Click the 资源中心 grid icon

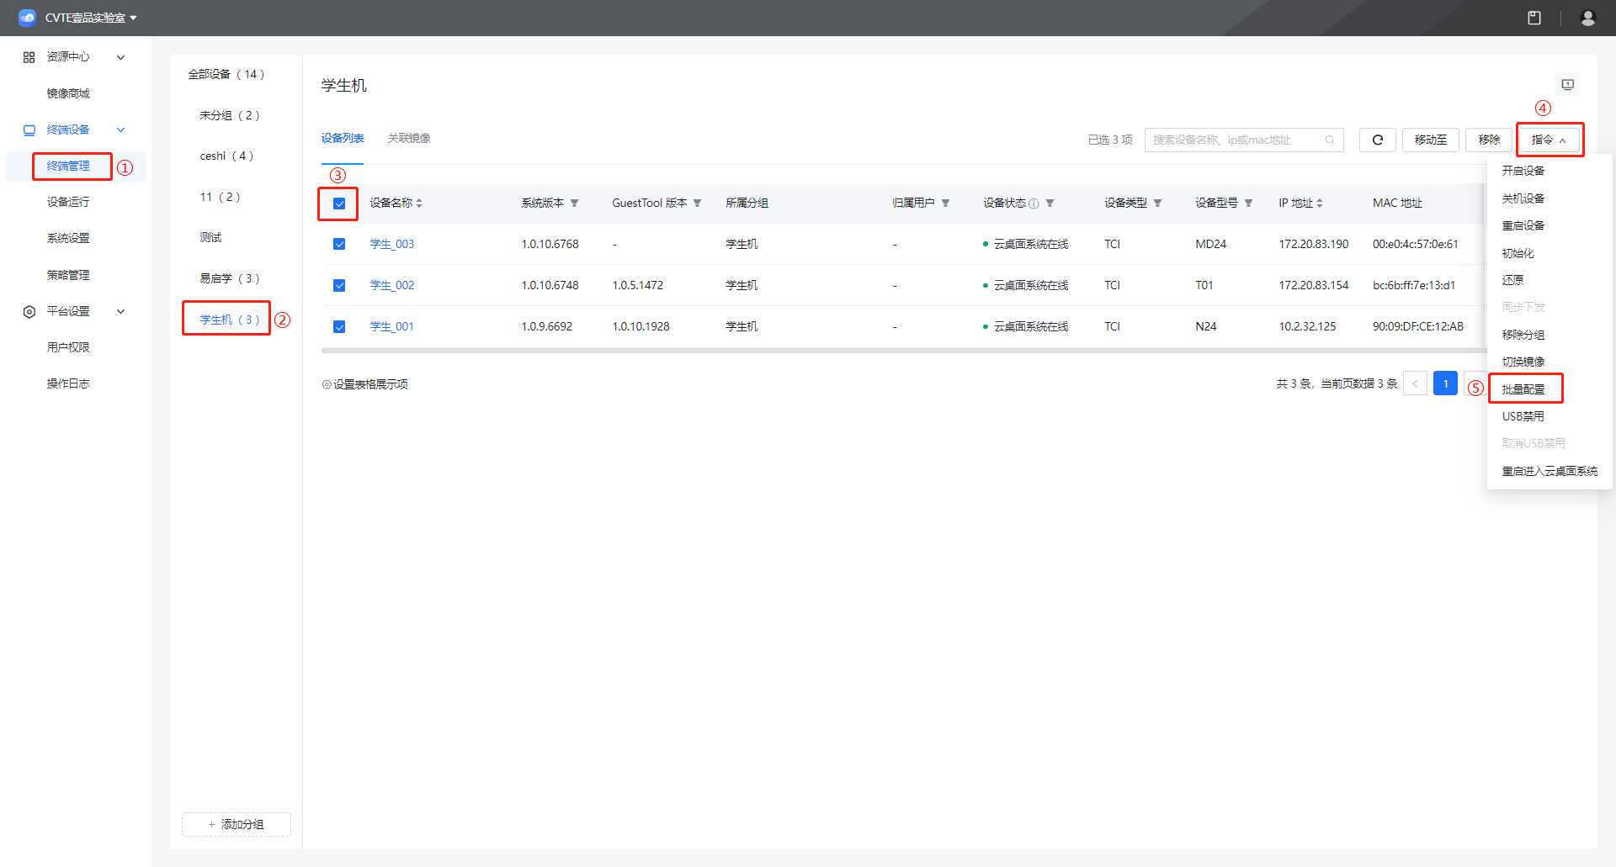click(29, 57)
